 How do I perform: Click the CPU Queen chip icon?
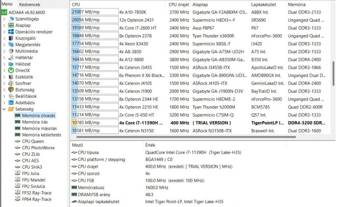click(17, 141)
